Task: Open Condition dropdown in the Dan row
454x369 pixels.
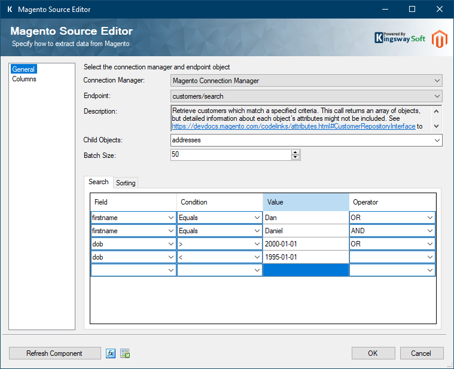Action: [257, 218]
